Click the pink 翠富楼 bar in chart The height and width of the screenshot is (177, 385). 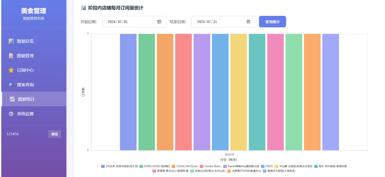pyautogui.click(x=275, y=92)
